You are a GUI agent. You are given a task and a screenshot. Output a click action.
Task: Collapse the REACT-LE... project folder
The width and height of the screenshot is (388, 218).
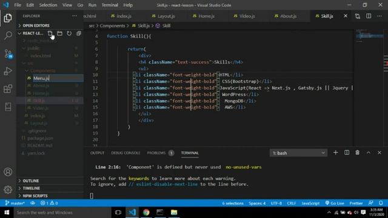[x=30, y=33]
